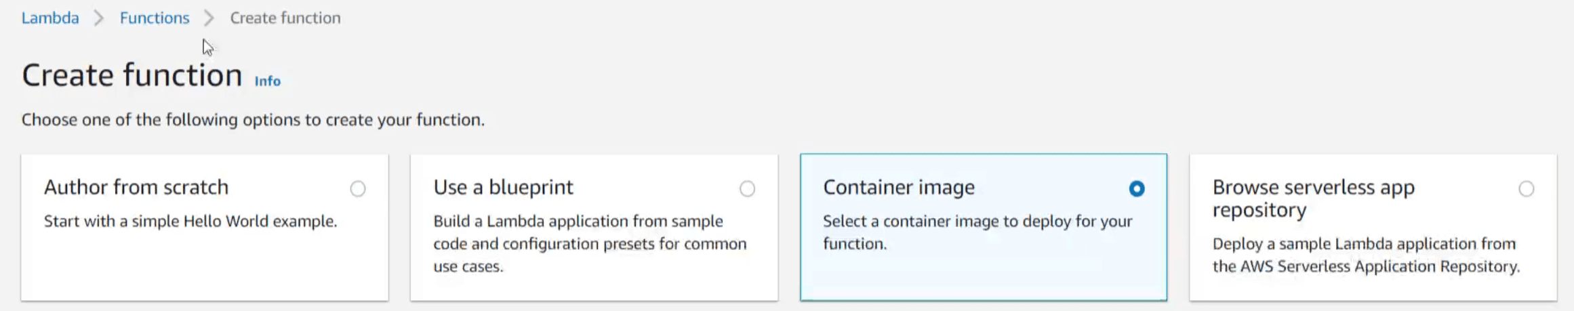The width and height of the screenshot is (1574, 311).
Task: Click the selected Container image radio button
Action: [1137, 189]
